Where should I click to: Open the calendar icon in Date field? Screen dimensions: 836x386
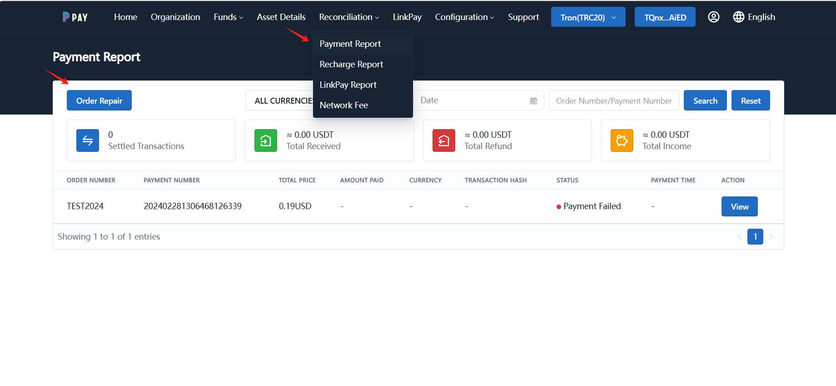(x=534, y=100)
